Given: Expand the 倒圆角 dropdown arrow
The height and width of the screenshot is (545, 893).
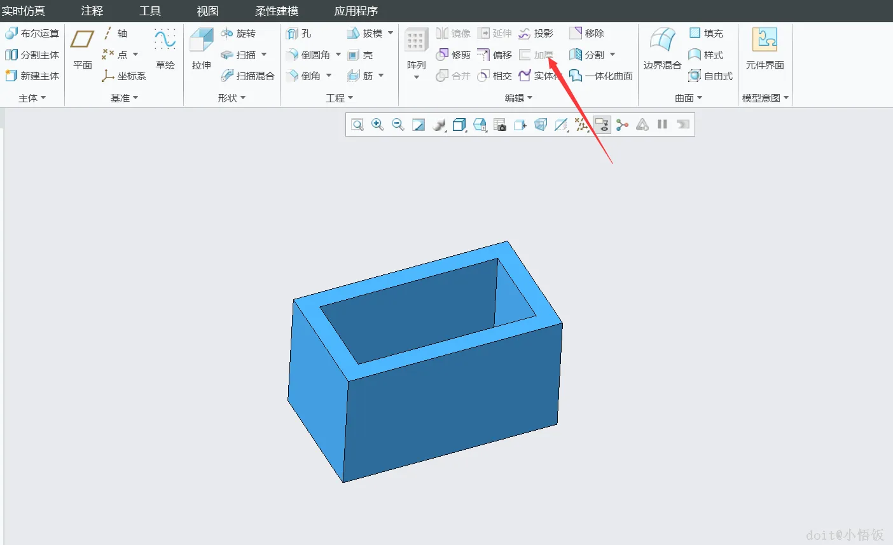Looking at the screenshot, I should tap(338, 55).
